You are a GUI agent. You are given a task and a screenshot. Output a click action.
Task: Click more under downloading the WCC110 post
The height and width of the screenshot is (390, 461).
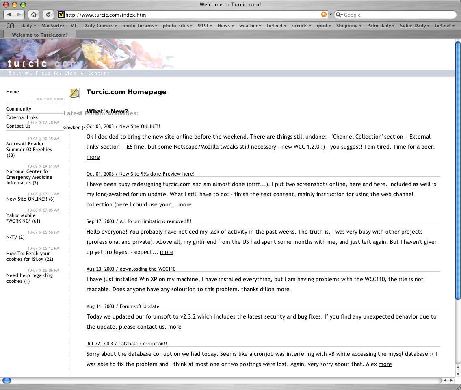click(283, 289)
